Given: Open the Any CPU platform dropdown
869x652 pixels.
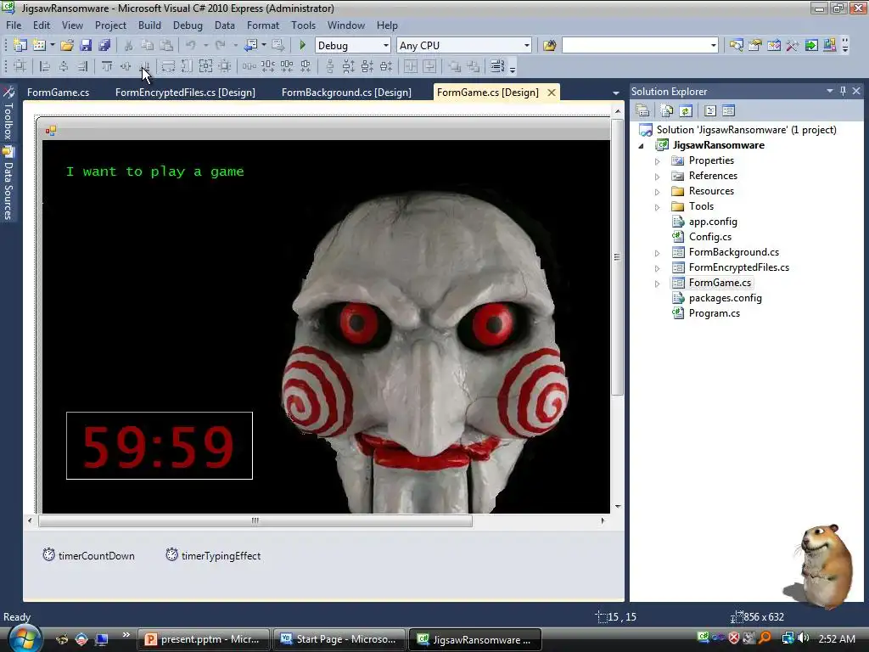Looking at the screenshot, I should [526, 46].
